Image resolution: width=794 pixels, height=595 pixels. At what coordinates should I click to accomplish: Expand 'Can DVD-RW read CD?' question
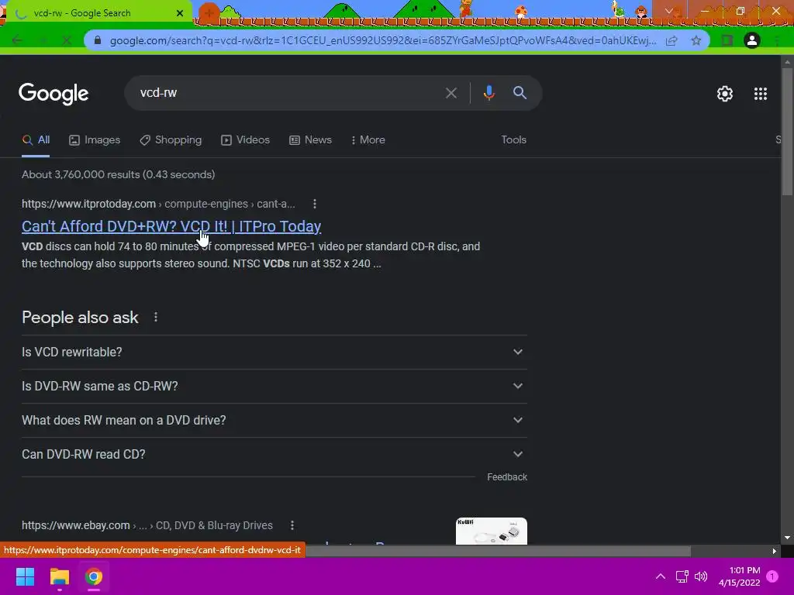coord(274,454)
